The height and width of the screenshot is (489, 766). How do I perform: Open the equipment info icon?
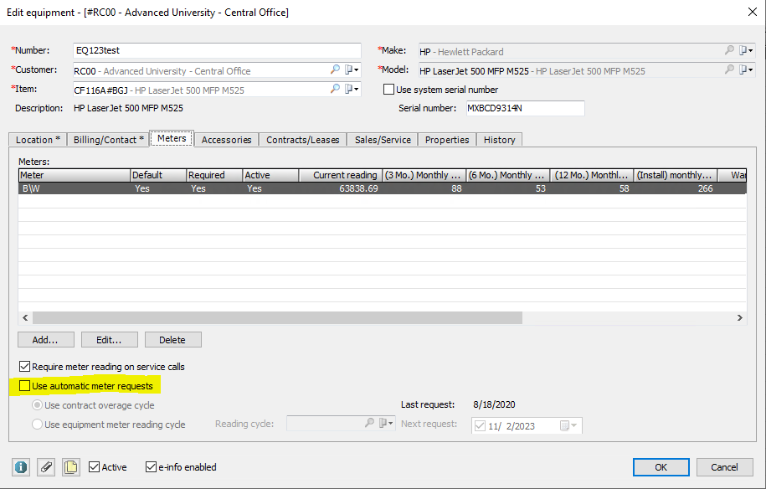coord(21,467)
